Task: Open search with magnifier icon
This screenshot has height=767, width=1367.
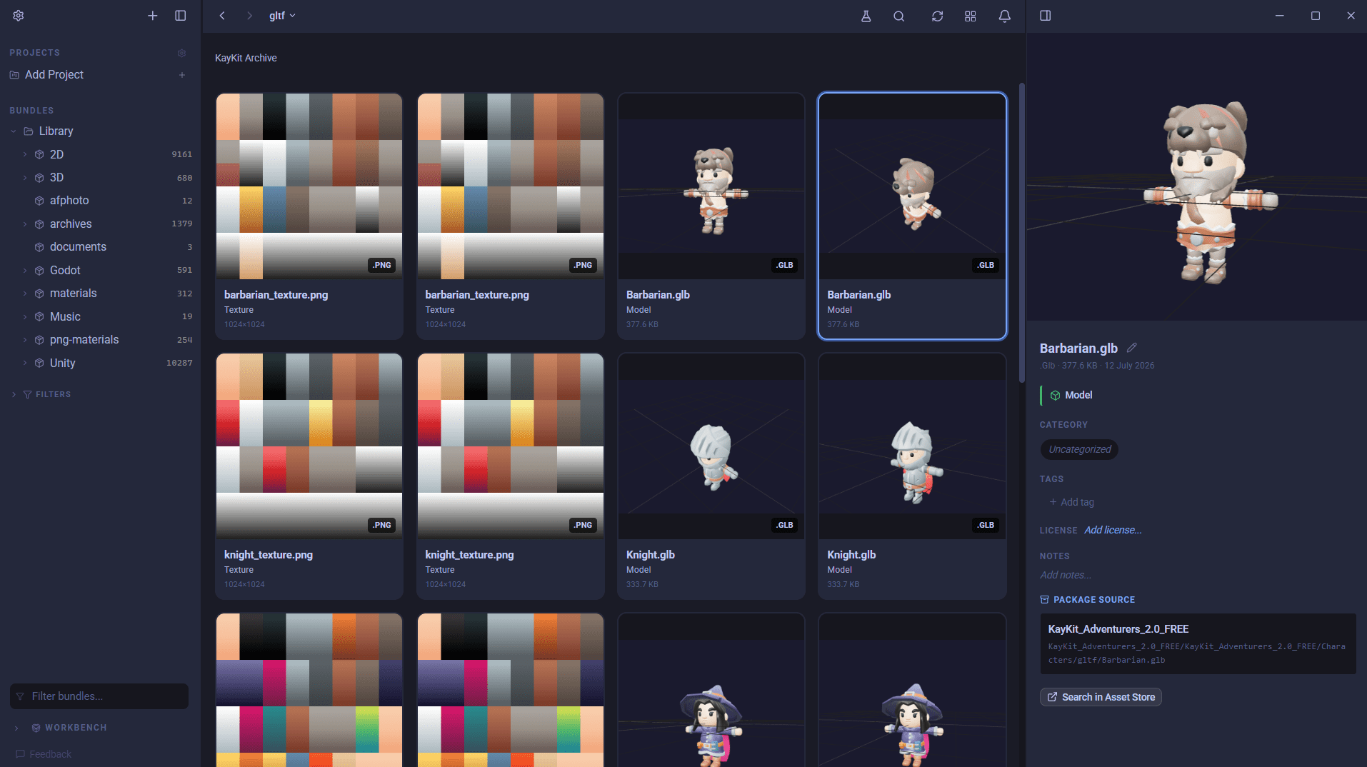Action: click(x=899, y=16)
